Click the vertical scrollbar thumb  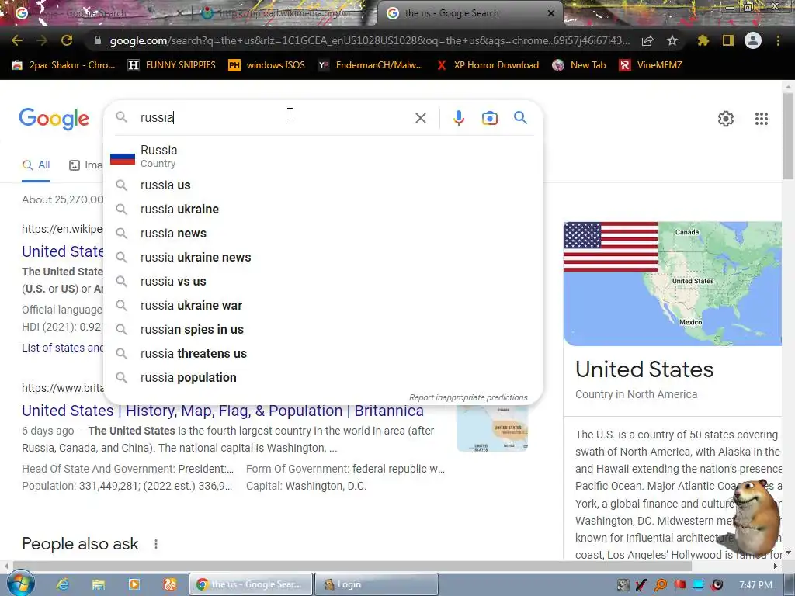pos(788,137)
